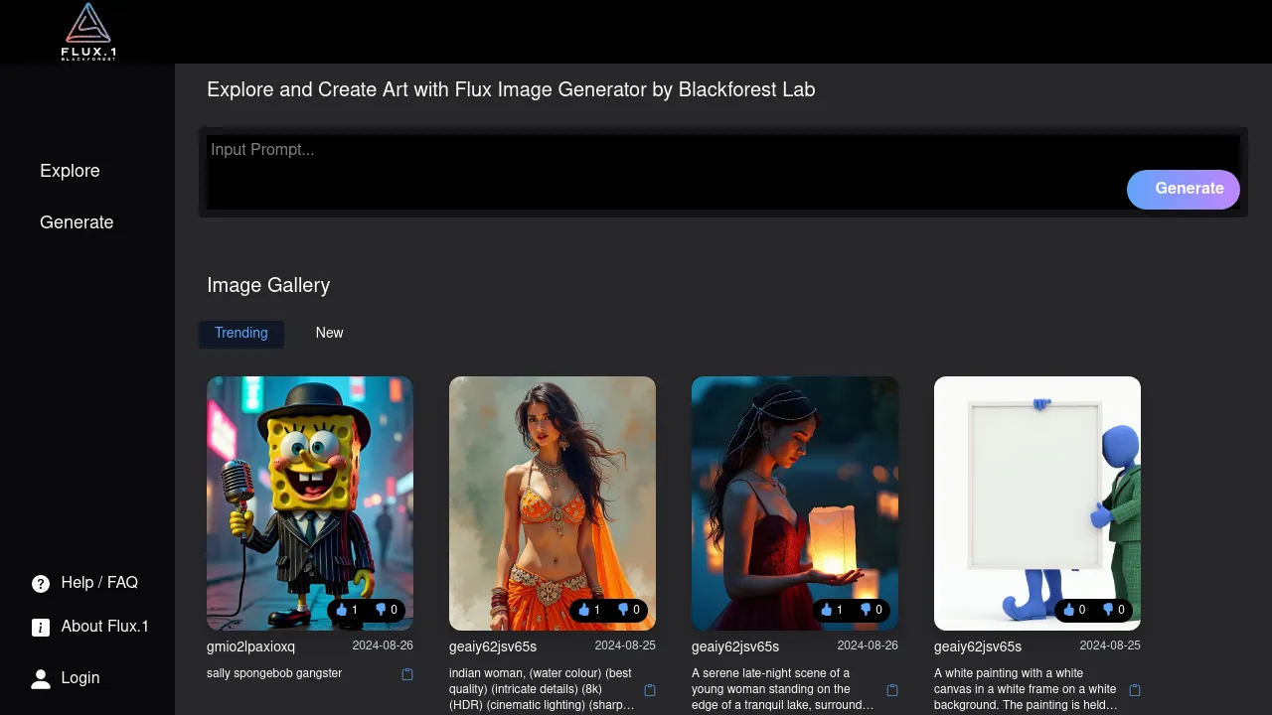Click the 'Image Gallery' heading
This screenshot has height=715, width=1272.
[x=268, y=286]
